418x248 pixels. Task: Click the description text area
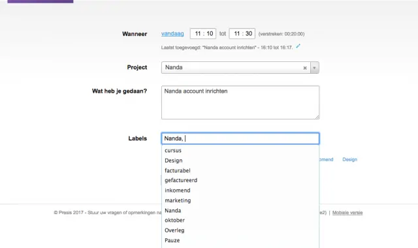tap(240, 102)
